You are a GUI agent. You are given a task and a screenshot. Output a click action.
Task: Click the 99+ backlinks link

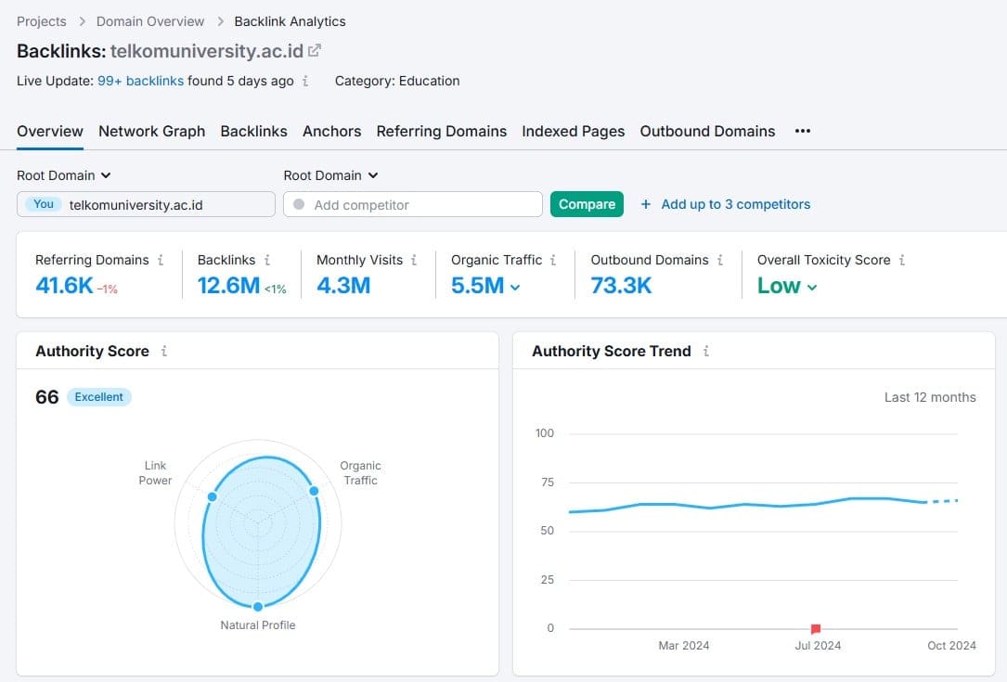141,81
